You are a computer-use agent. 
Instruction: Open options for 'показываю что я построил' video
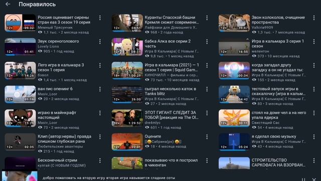(x=207, y=161)
